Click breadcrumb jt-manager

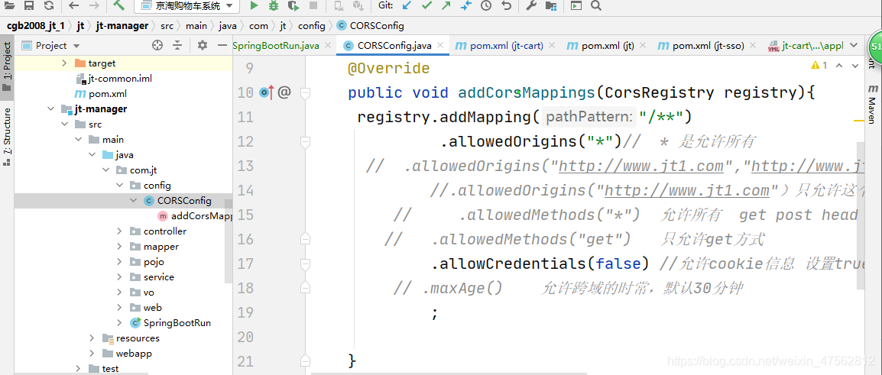(x=122, y=26)
